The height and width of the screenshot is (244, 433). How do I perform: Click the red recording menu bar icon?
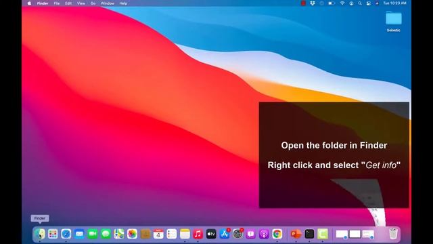click(303, 3)
